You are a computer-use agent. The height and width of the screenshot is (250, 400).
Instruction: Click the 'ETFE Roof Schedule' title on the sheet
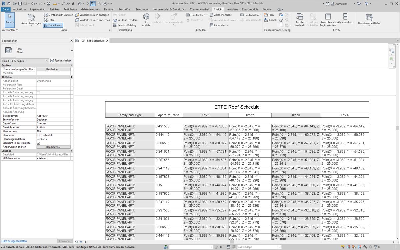click(x=237, y=107)
